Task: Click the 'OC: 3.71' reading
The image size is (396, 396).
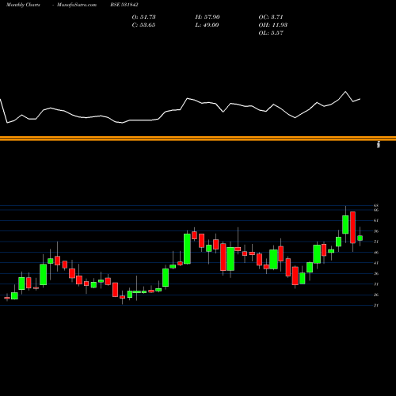Action: 271,17
